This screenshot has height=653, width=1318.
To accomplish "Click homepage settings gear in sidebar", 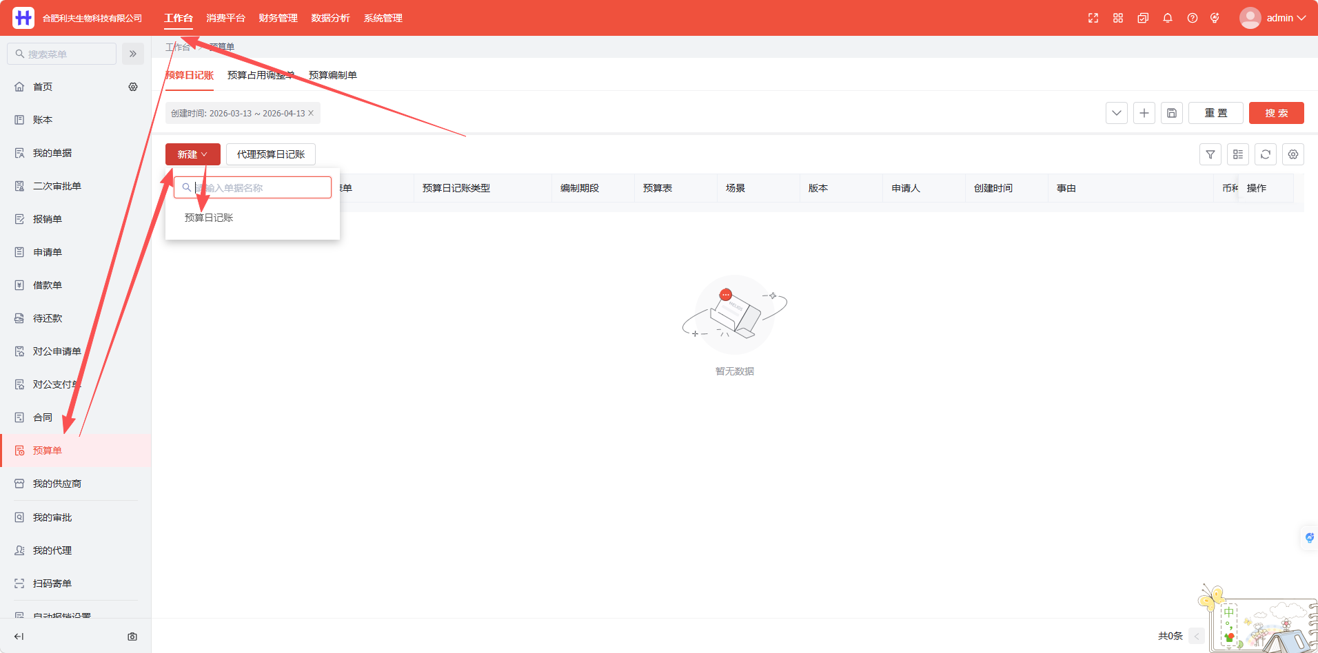I will tap(133, 87).
